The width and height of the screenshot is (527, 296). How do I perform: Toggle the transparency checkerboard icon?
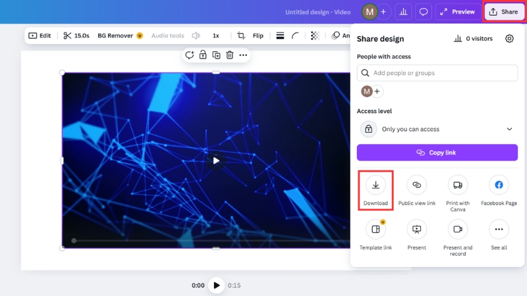click(315, 36)
